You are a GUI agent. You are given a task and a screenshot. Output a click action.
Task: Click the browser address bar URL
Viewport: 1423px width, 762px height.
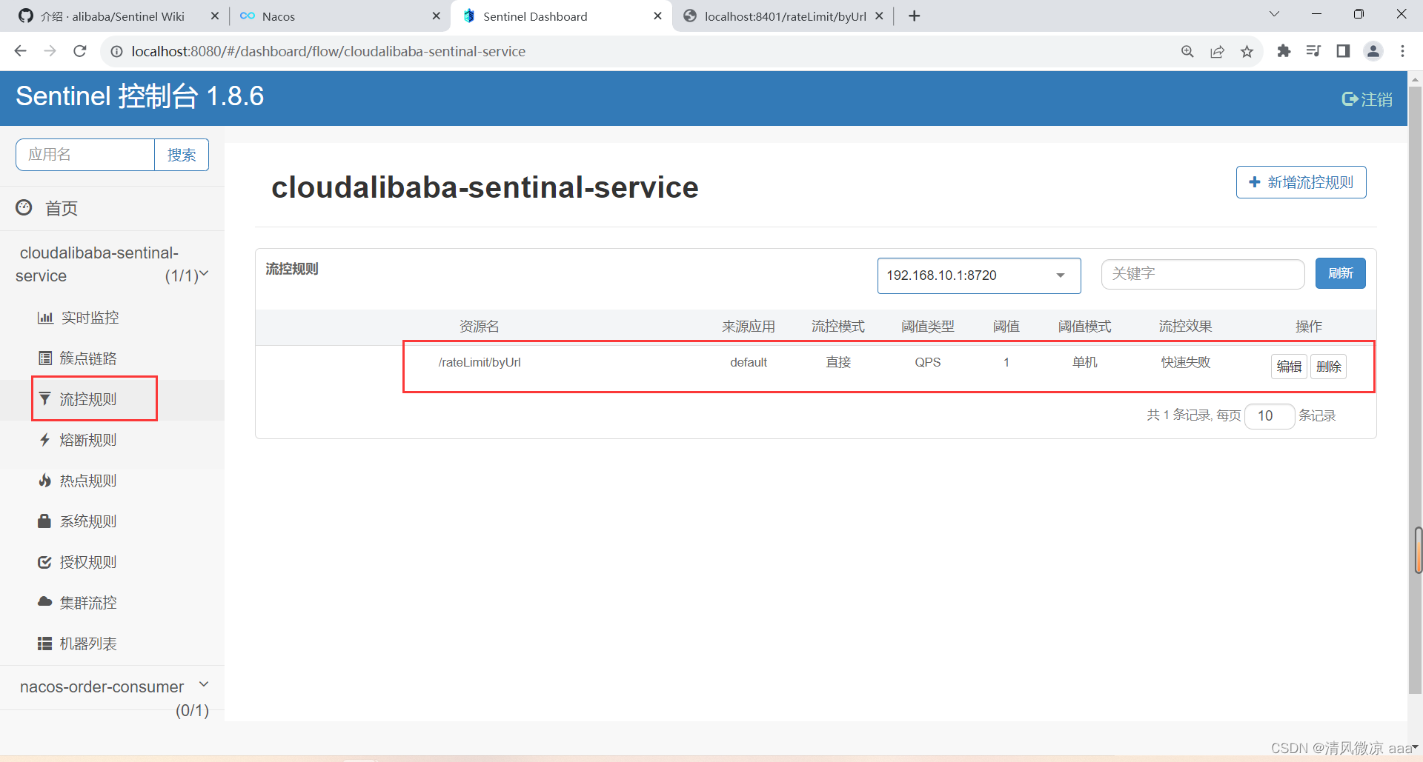[x=328, y=51]
